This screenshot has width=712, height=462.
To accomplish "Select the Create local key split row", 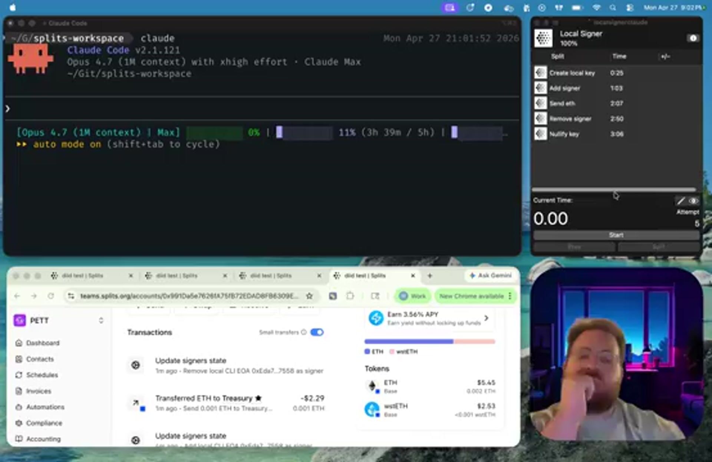I will [616, 73].
